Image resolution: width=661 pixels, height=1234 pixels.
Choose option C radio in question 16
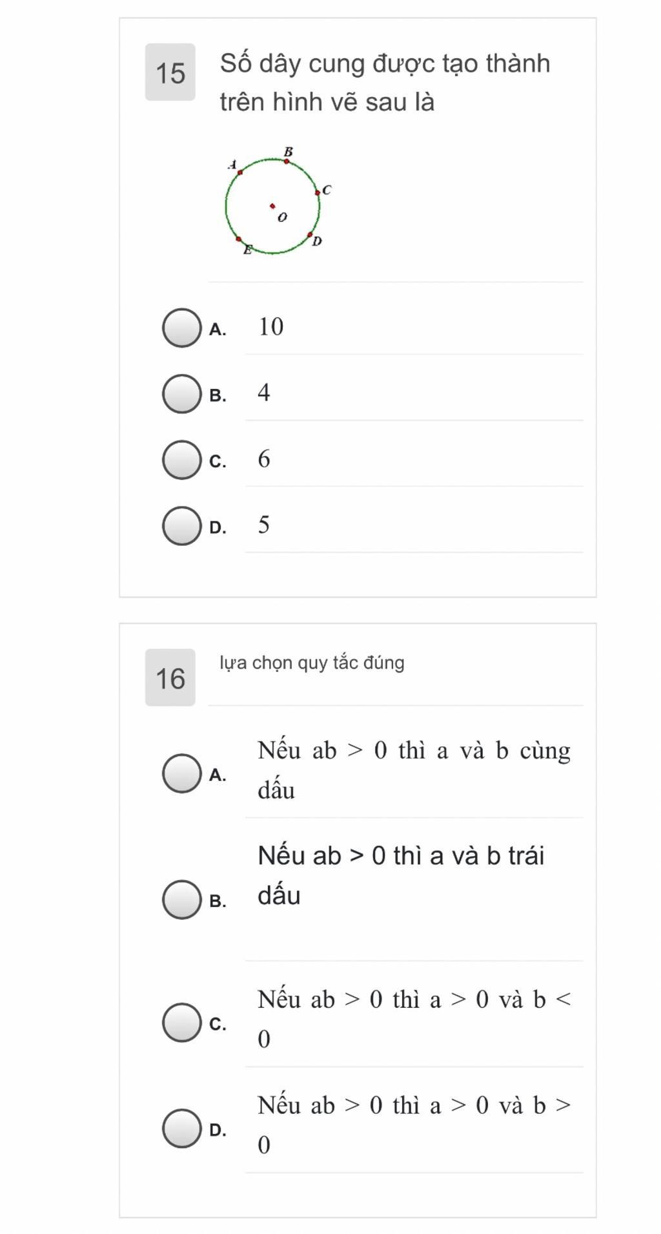181,1023
